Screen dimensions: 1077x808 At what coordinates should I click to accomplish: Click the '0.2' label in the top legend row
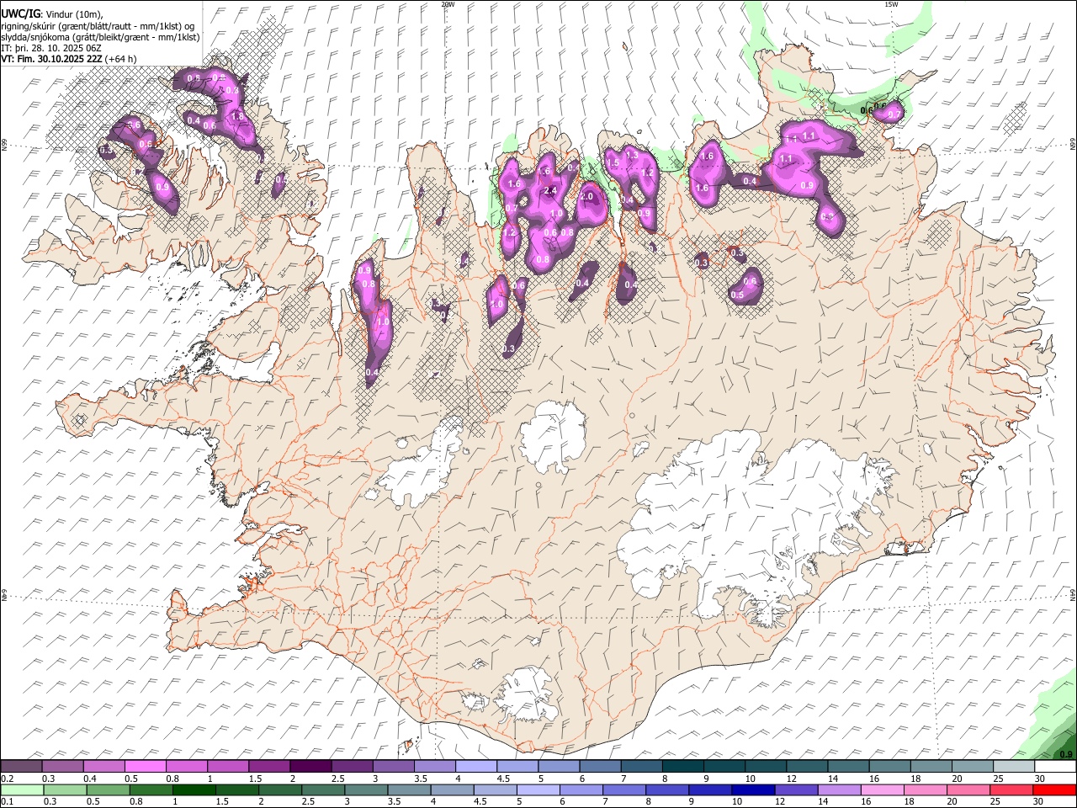(x=7, y=778)
